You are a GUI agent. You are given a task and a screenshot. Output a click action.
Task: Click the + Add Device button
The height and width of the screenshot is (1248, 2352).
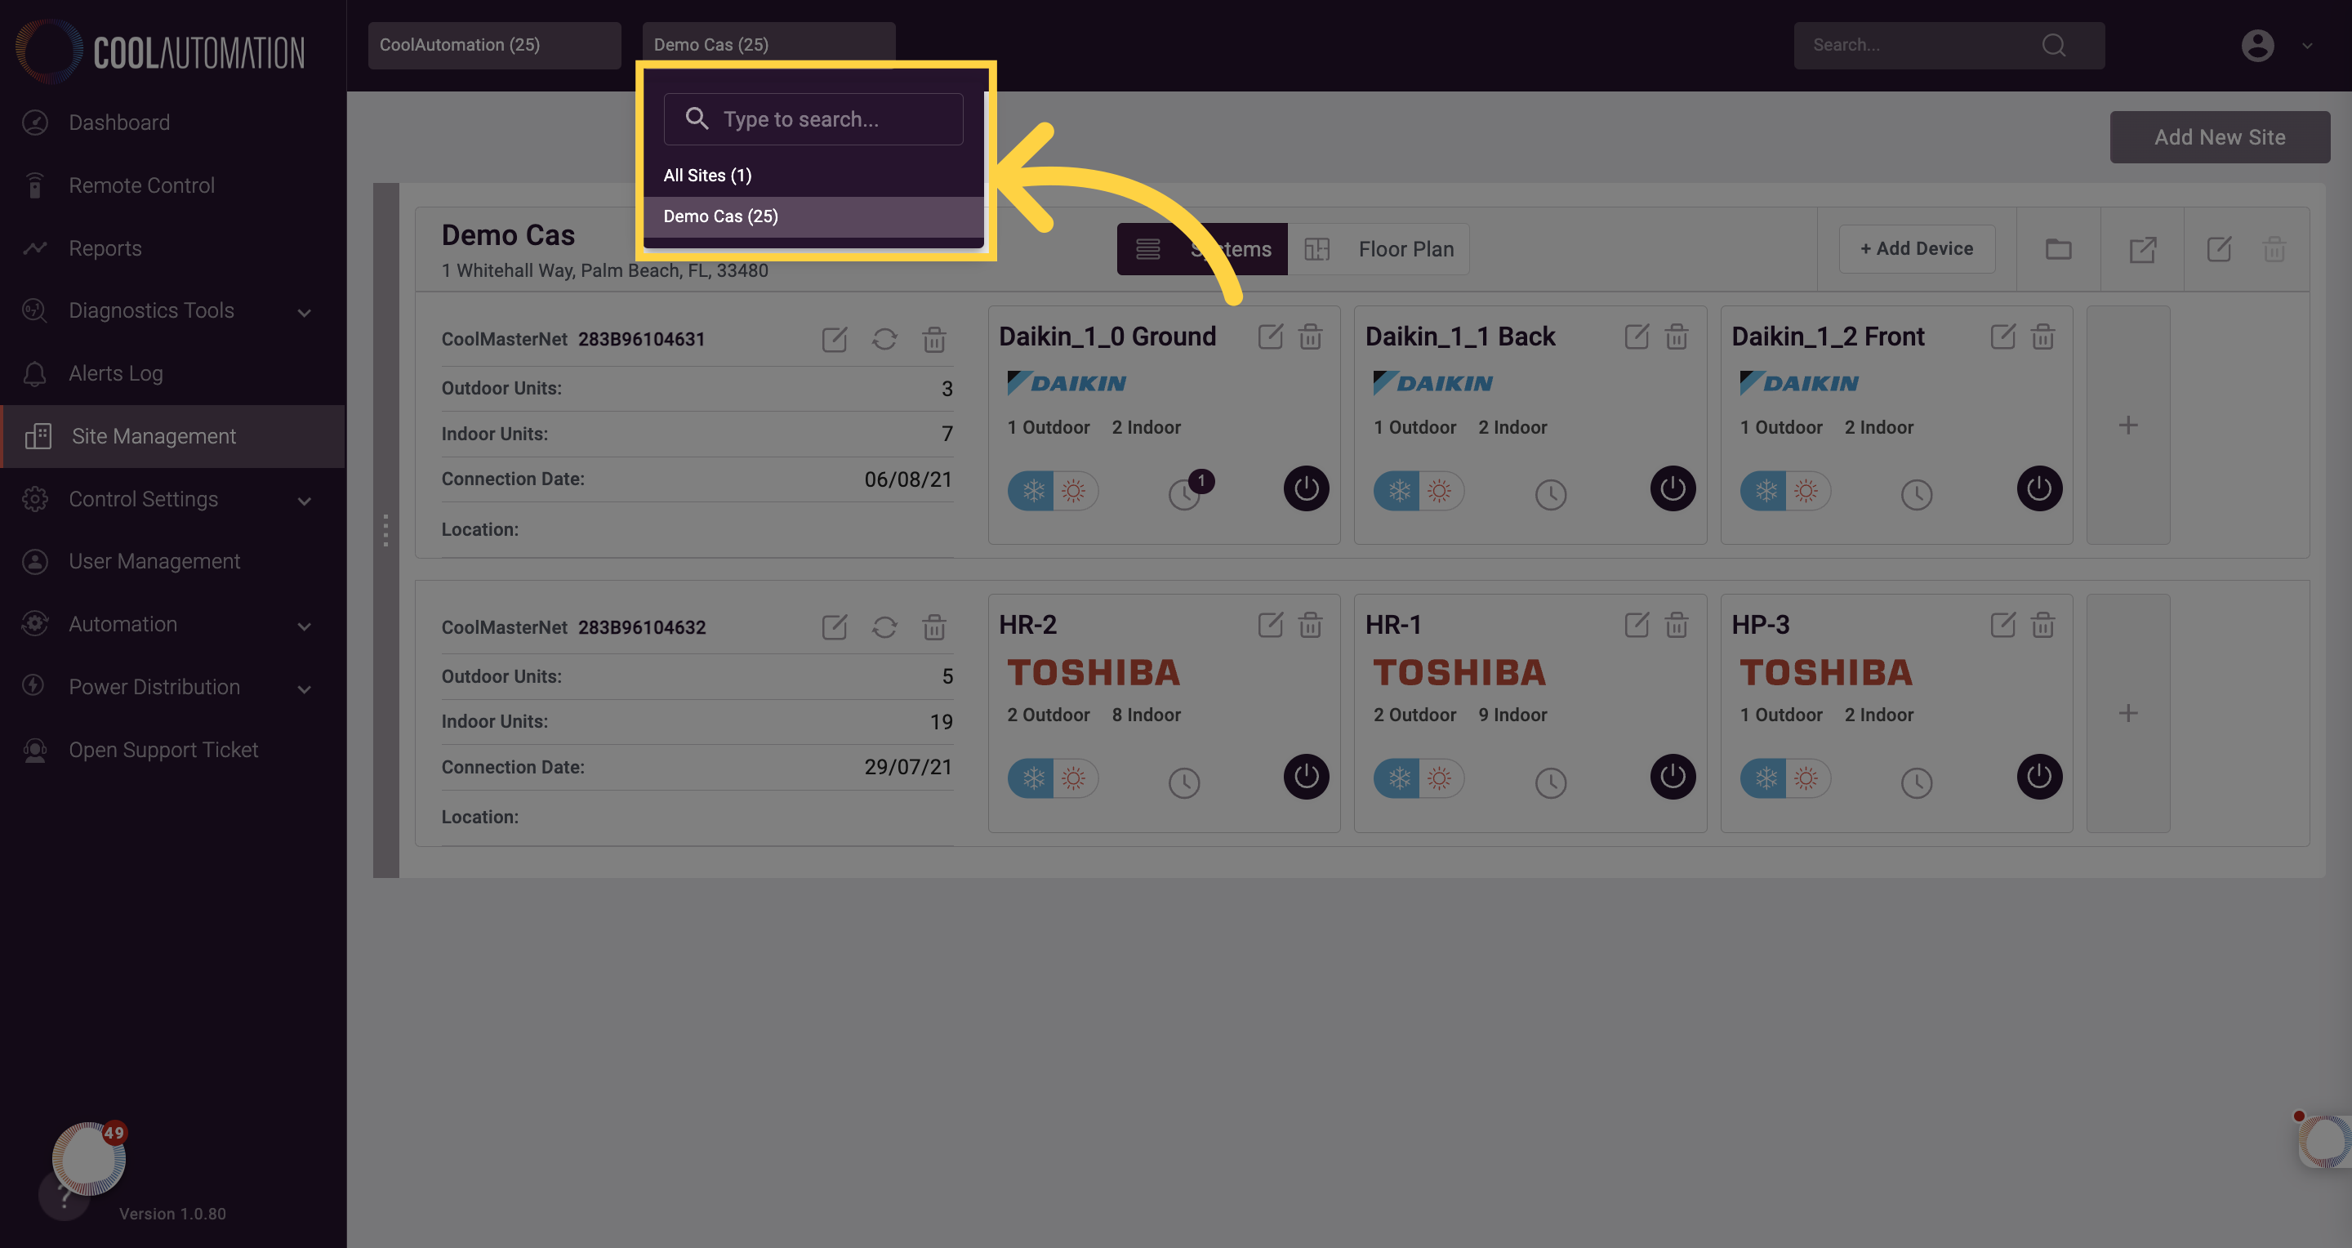[x=1917, y=248]
